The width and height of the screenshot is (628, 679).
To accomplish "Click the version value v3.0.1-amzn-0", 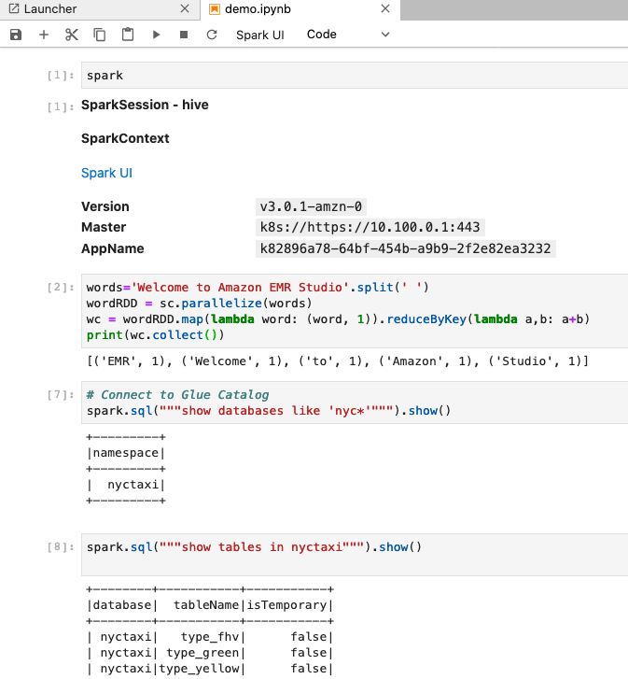I will pos(311,206).
